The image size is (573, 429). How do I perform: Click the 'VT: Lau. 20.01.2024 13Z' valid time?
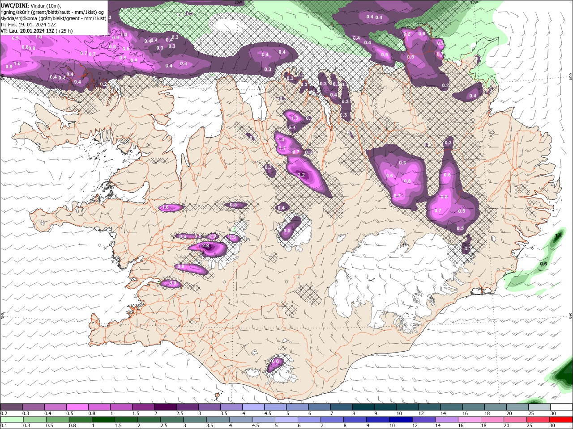(x=28, y=31)
